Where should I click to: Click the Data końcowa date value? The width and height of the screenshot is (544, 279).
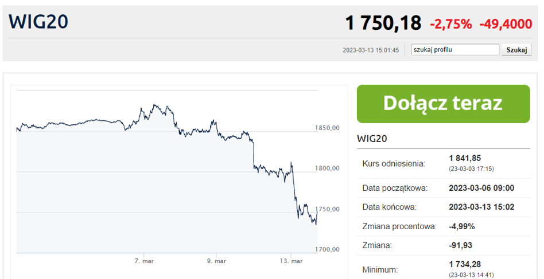(x=481, y=207)
